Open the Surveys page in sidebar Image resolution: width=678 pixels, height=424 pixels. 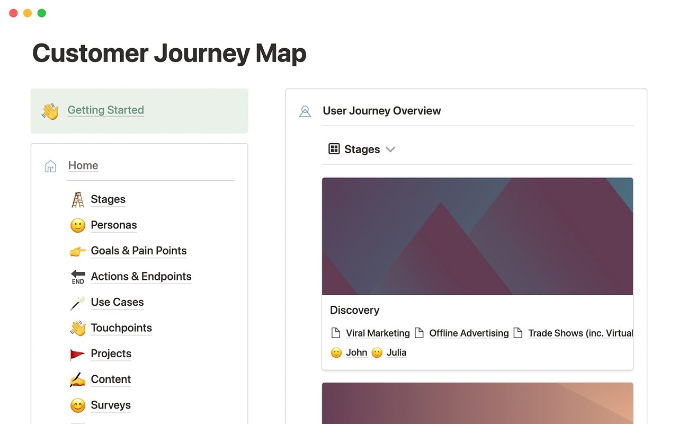(x=111, y=405)
